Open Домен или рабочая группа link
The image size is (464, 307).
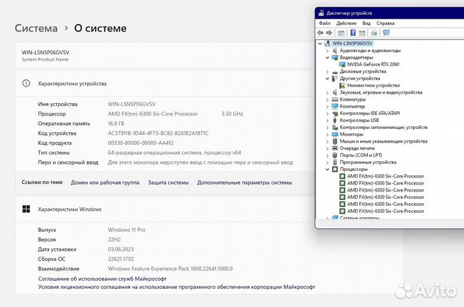(x=105, y=183)
